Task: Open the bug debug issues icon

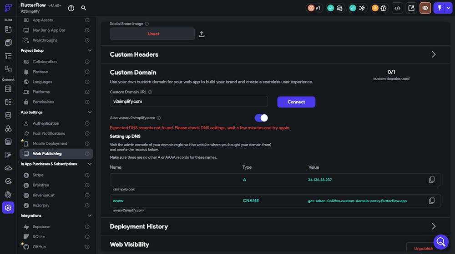Action: click(x=383, y=8)
